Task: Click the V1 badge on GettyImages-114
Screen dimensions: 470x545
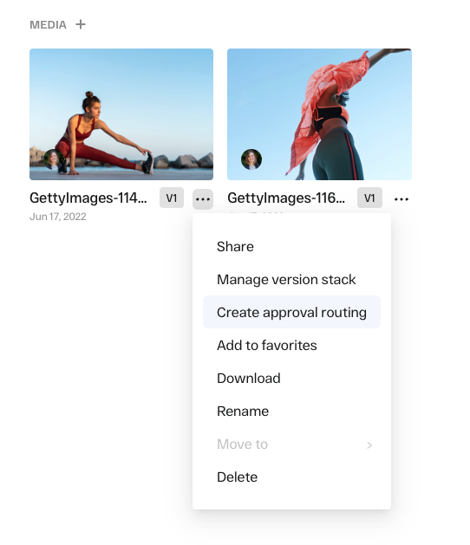Action: tap(172, 198)
